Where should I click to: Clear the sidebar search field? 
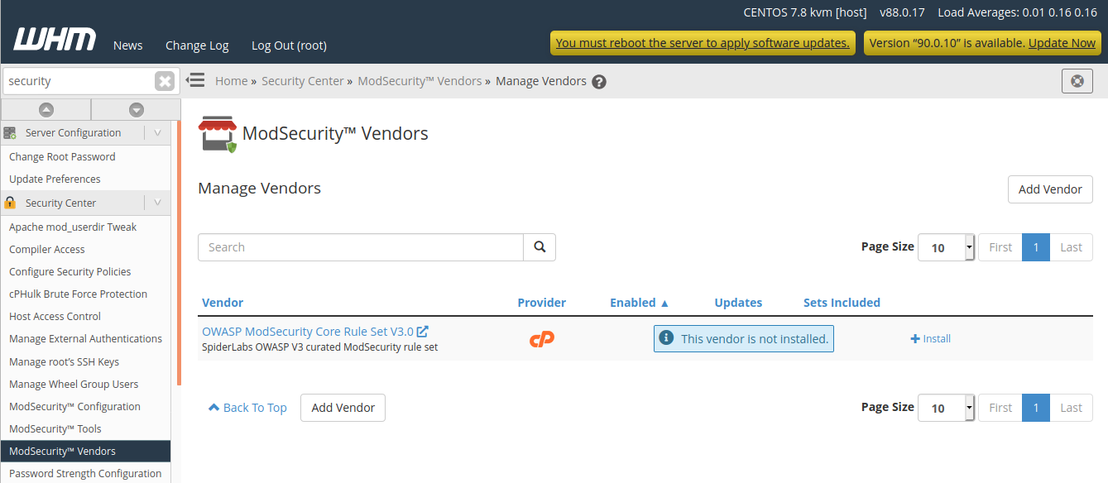tap(165, 81)
